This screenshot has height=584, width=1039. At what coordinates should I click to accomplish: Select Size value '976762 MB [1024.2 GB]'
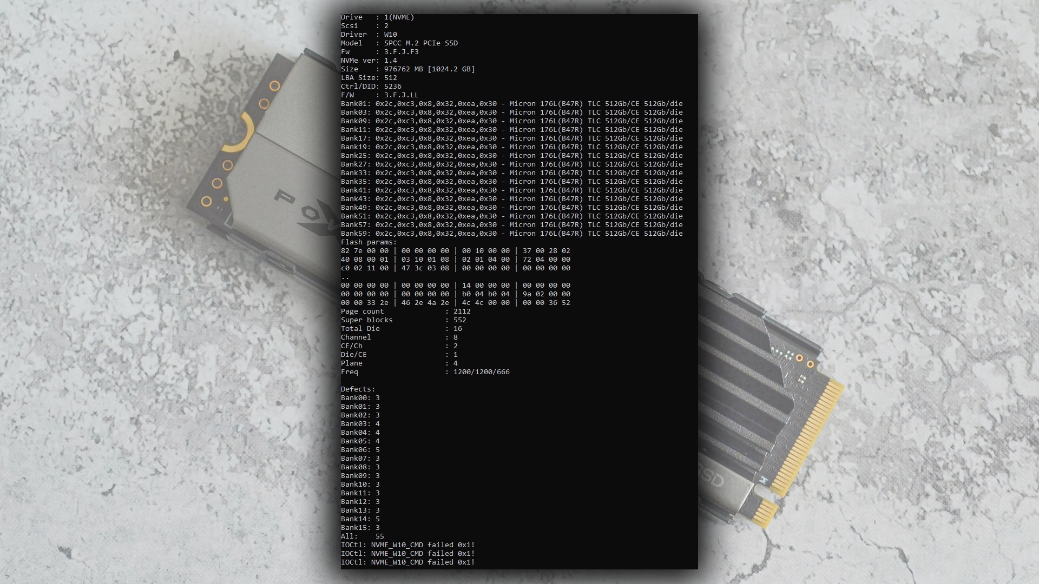pyautogui.click(x=430, y=69)
